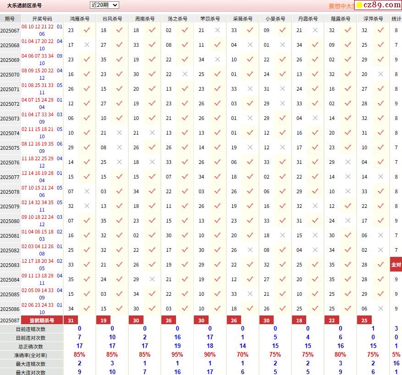Click the X mark for 2025080 薤露杀号
The width and height of the screenshot is (402, 375).
click(x=347, y=221)
